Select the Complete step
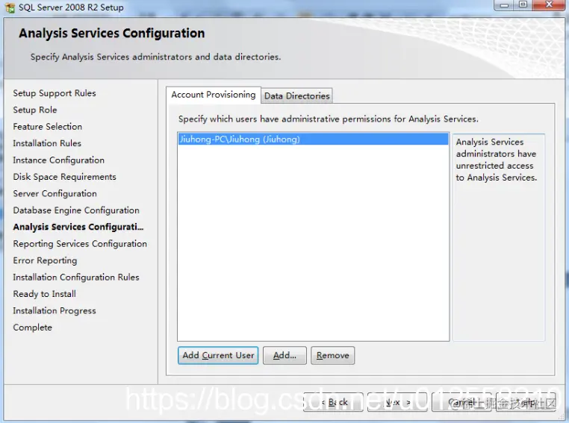This screenshot has height=423, width=569. 33,328
